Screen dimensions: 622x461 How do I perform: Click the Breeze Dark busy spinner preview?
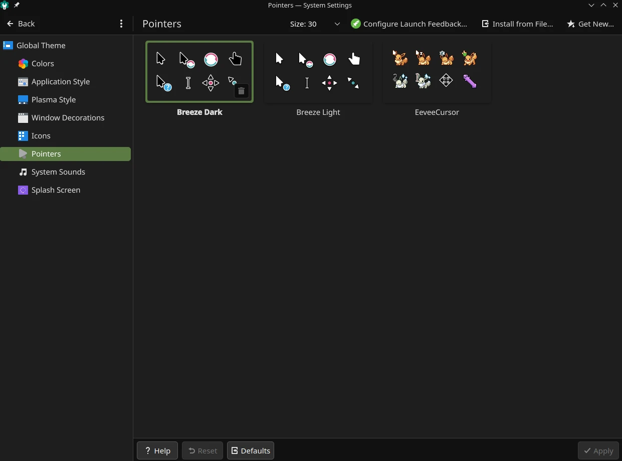point(211,59)
